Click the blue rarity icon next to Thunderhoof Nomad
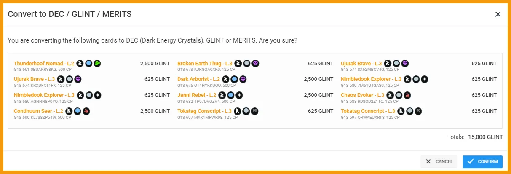511x174 pixels. [89, 64]
